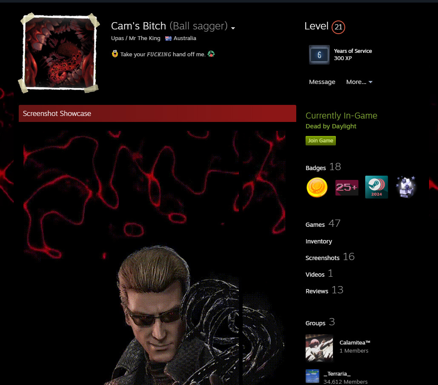Open the Inventory page
This screenshot has width=438, height=385.
coord(319,241)
